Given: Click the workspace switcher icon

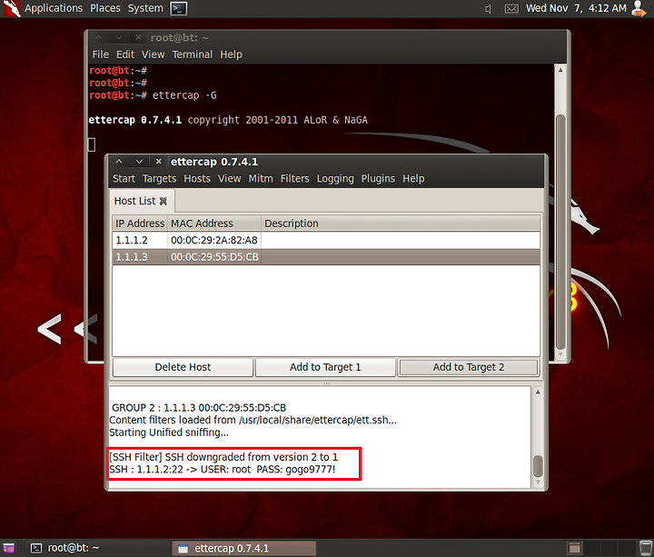Looking at the screenshot, I should [574, 548].
